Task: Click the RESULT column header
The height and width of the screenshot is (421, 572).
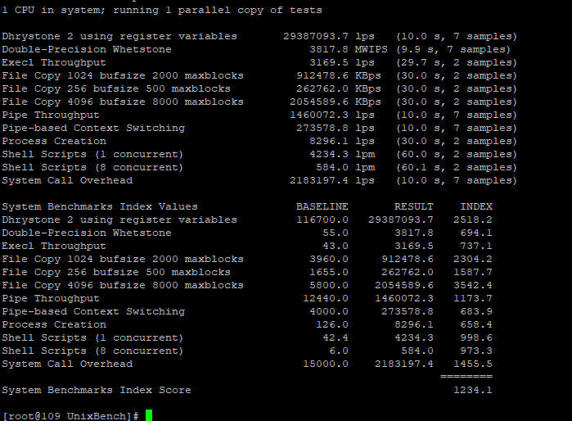Action: pos(413,206)
